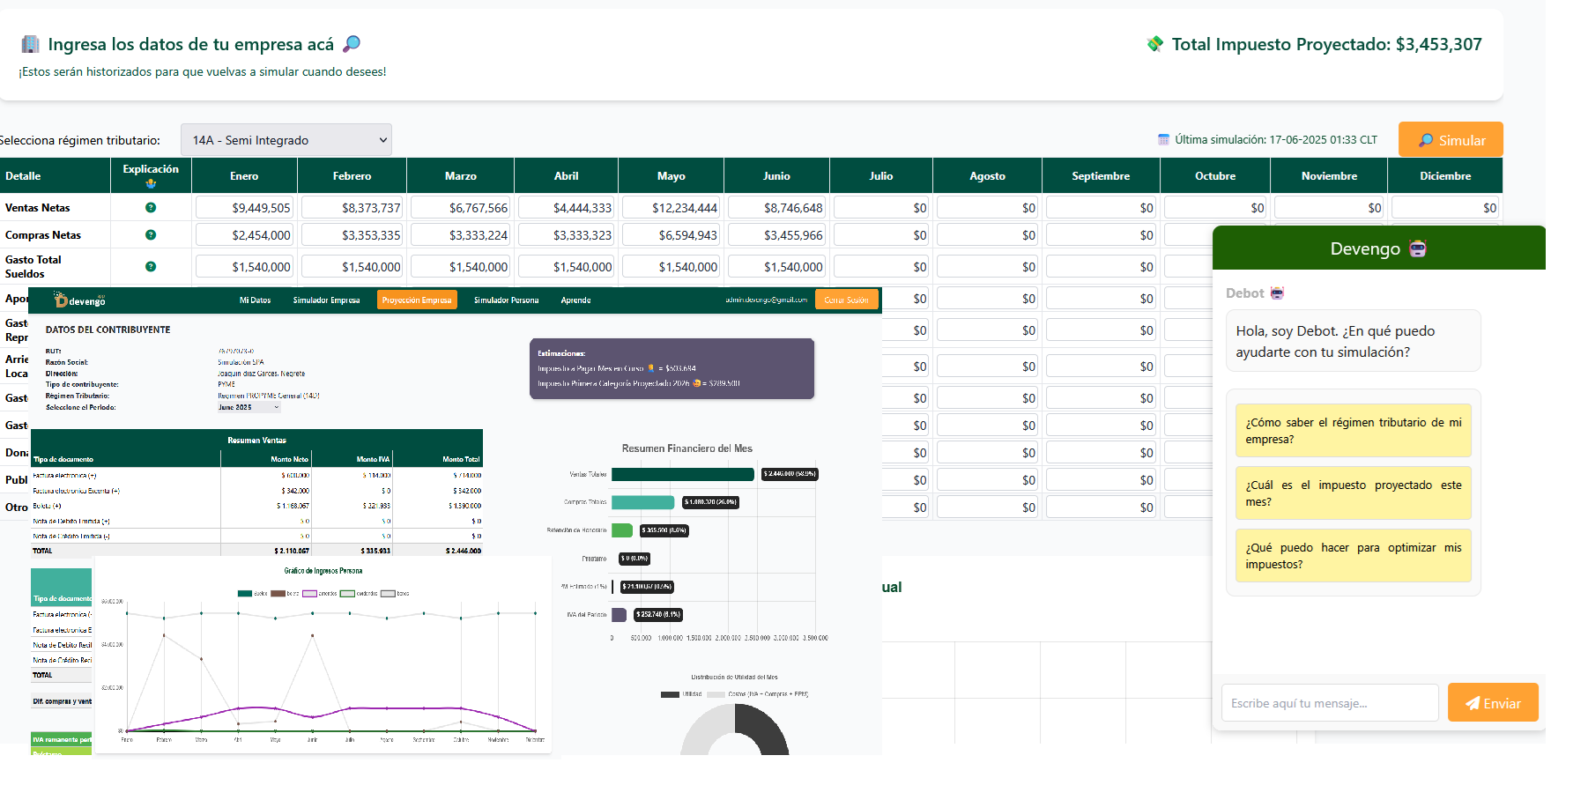The height and width of the screenshot is (800, 1588).
Task: Click the 'Total Impuesto Proyectado: $3,453,307' text
Action: click(1327, 44)
